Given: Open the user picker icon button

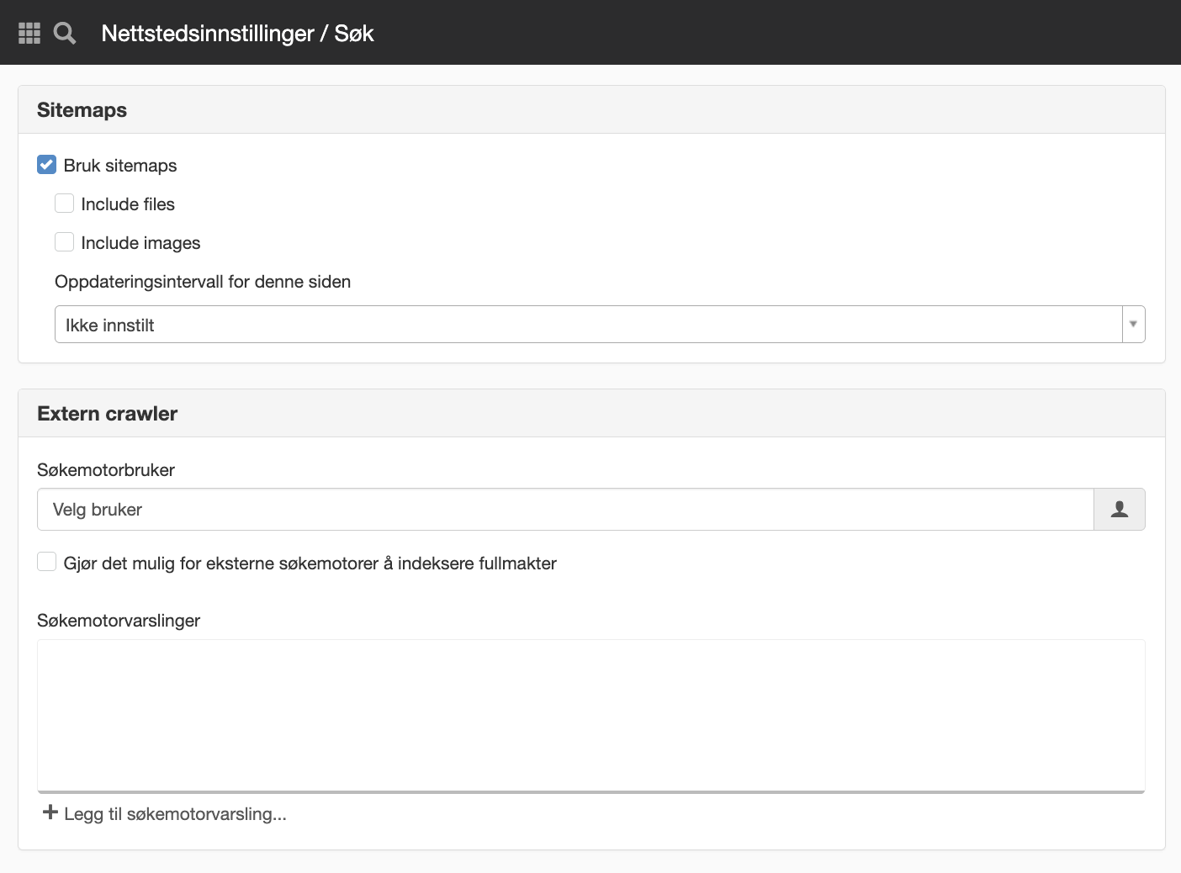Looking at the screenshot, I should (x=1119, y=509).
